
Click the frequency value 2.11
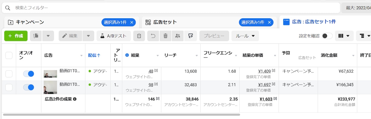point(232,85)
